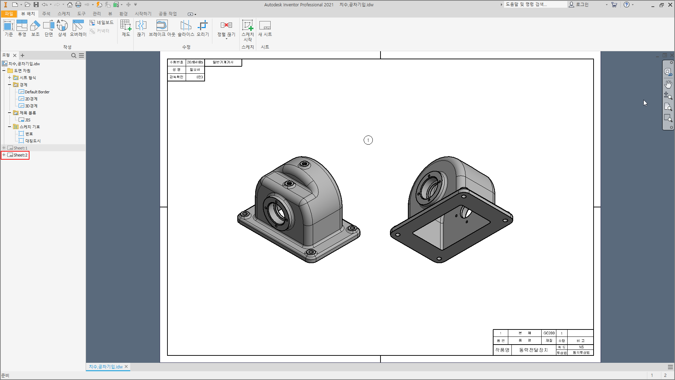Open the 정렬 끊기 dropdown arrow

[x=226, y=39]
